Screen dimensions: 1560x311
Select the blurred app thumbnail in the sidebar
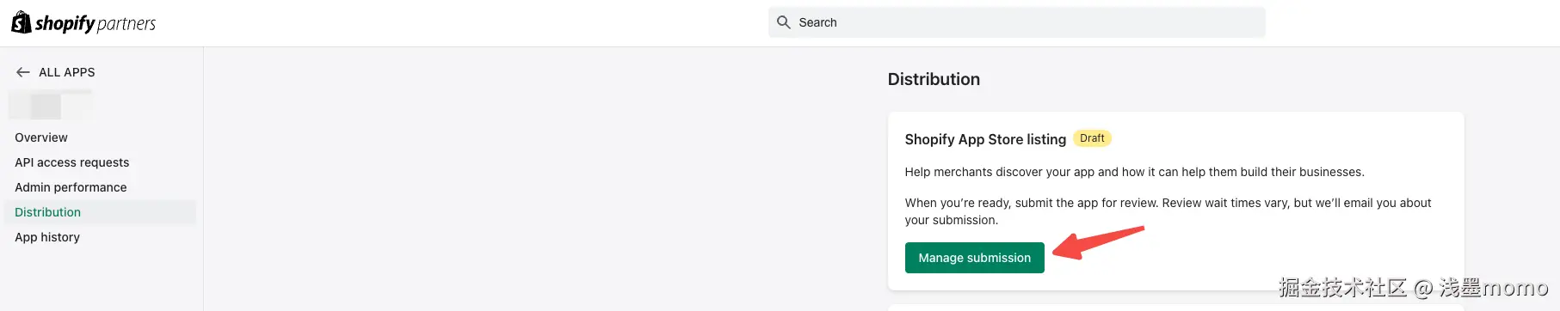[x=50, y=106]
